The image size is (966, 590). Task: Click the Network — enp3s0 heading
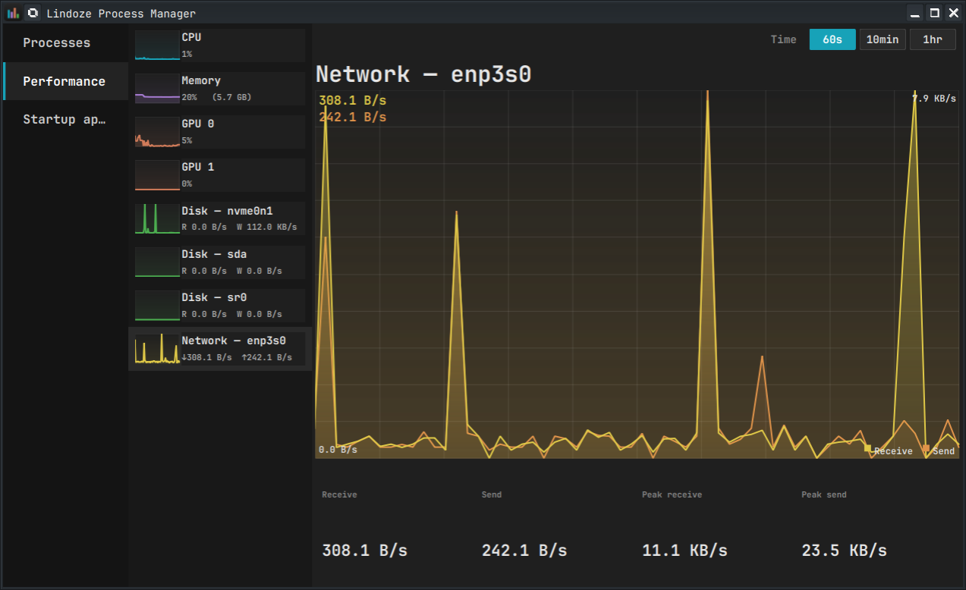(423, 74)
